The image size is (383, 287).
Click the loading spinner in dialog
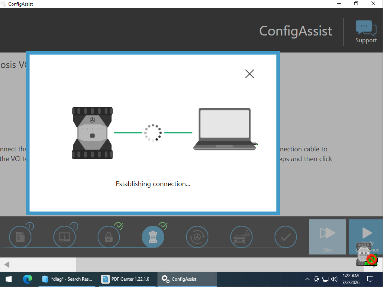tap(153, 133)
